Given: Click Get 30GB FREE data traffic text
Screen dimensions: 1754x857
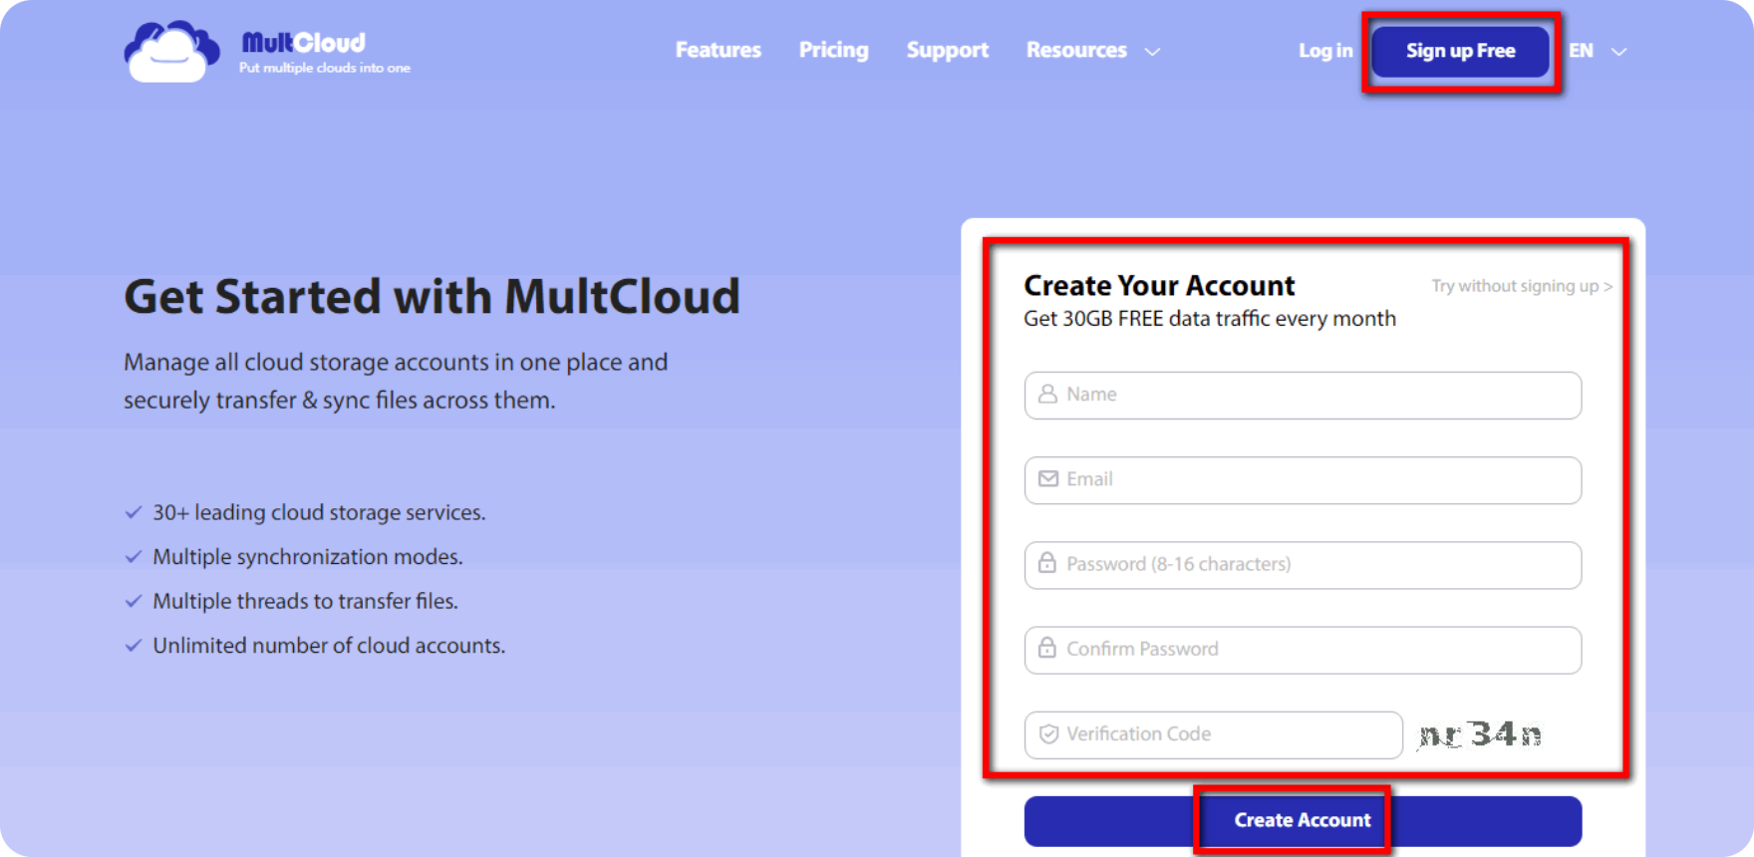Looking at the screenshot, I should (x=1210, y=319).
